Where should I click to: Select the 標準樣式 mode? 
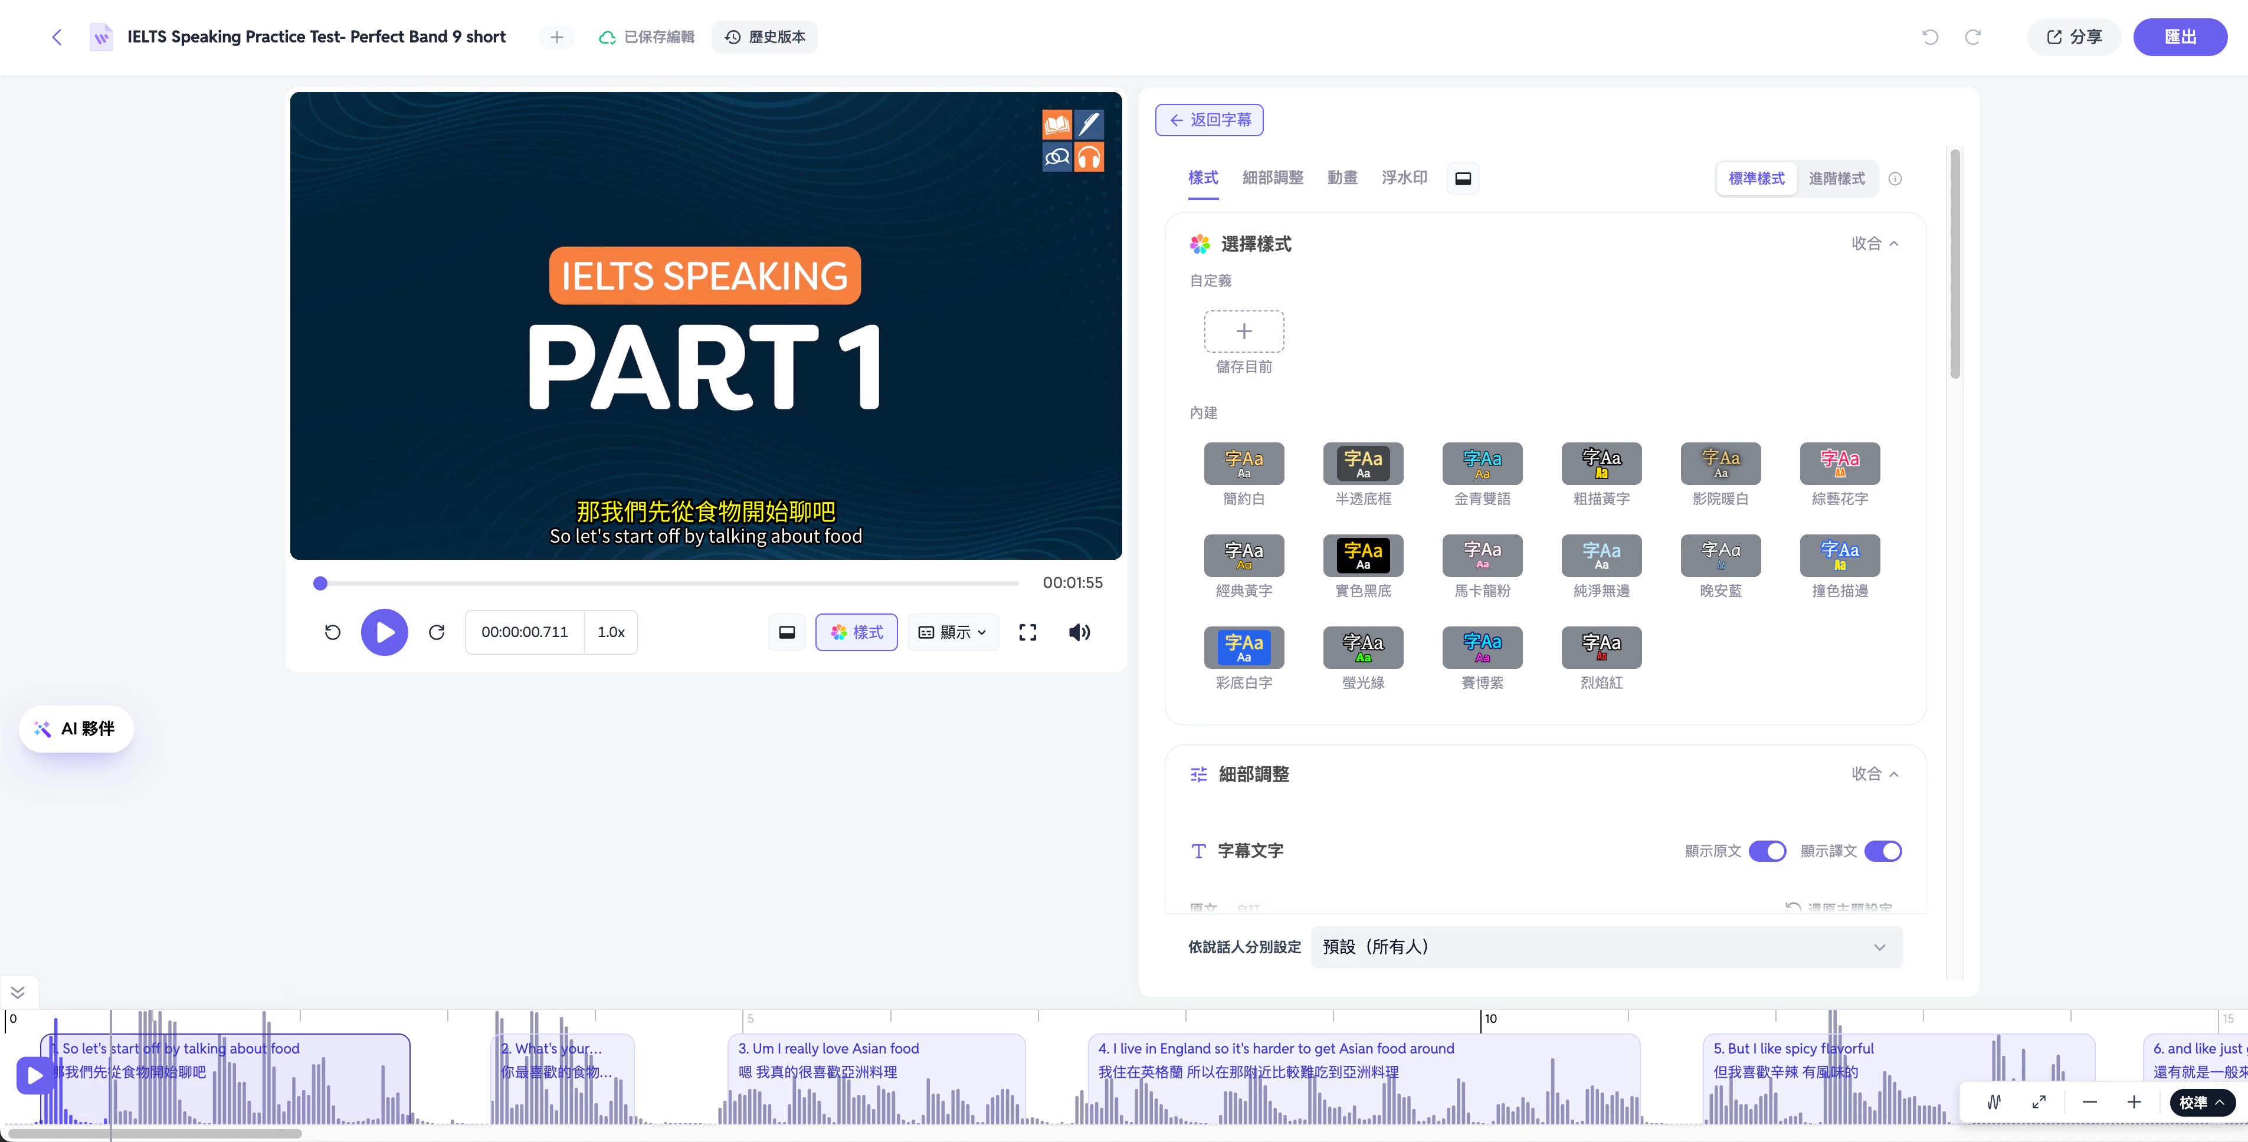[1757, 179]
